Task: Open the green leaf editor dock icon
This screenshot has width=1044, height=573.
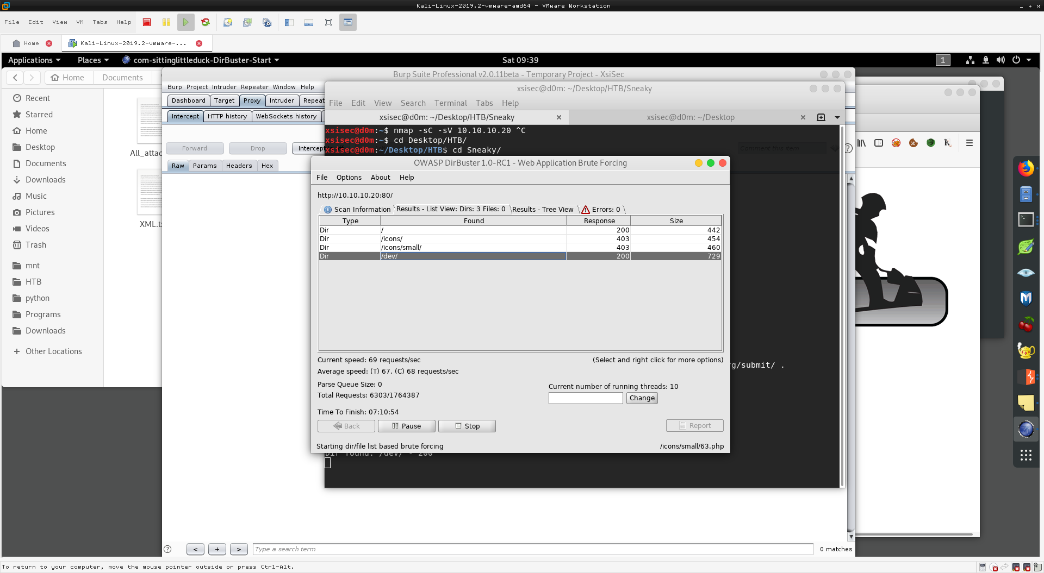Action: [x=1026, y=247]
